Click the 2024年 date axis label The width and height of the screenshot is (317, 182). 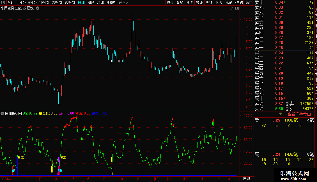(6, 179)
